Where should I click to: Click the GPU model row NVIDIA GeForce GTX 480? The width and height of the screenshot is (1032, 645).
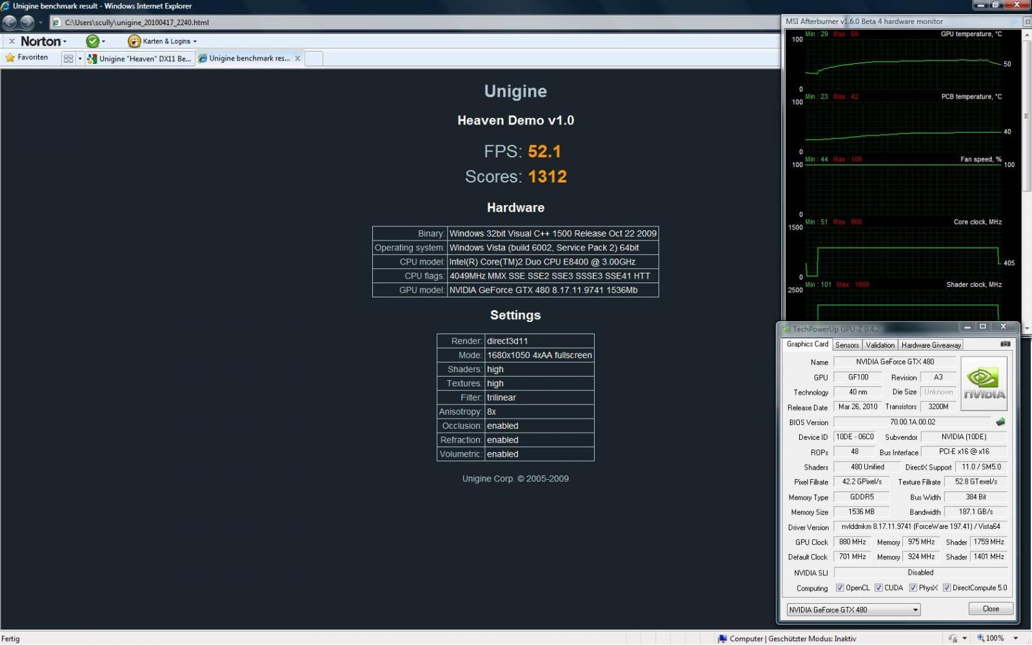(x=515, y=290)
